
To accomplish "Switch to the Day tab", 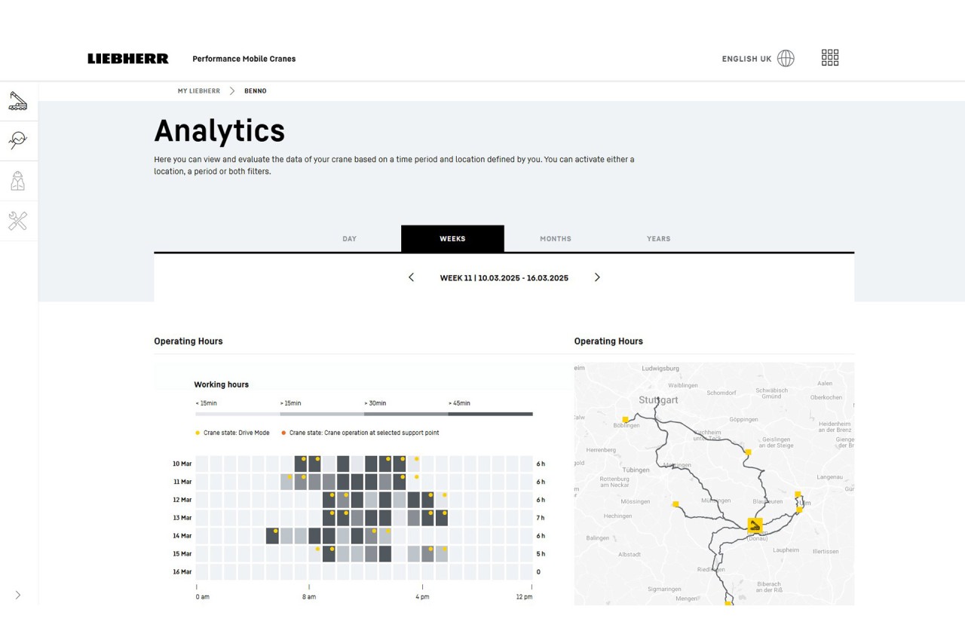I will coord(349,239).
